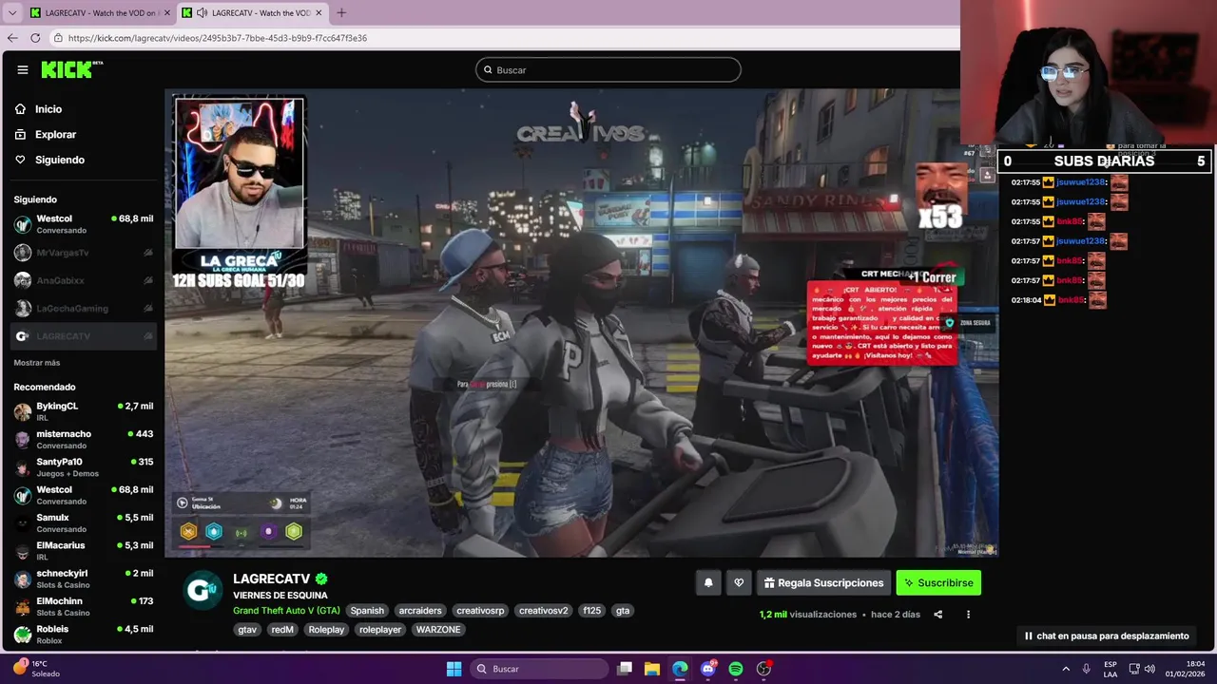Click verified badge next to LAGRECATV
1217x684 pixels.
click(321, 579)
